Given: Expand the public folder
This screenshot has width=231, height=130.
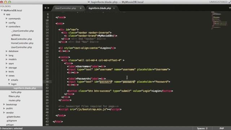Looking at the screenshot, I should [4, 108].
